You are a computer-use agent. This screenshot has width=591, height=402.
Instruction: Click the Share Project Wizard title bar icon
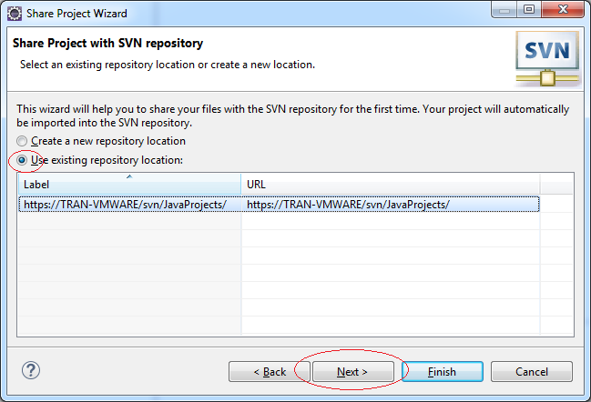click(x=15, y=14)
